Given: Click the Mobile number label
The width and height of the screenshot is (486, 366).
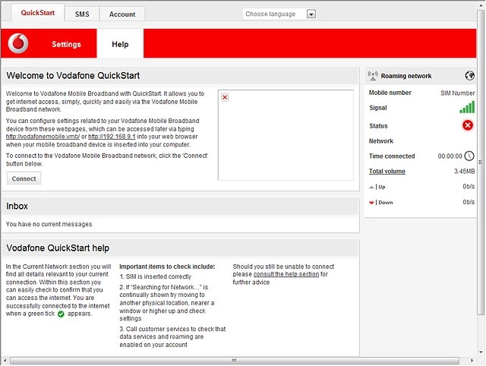Looking at the screenshot, I should (390, 93).
